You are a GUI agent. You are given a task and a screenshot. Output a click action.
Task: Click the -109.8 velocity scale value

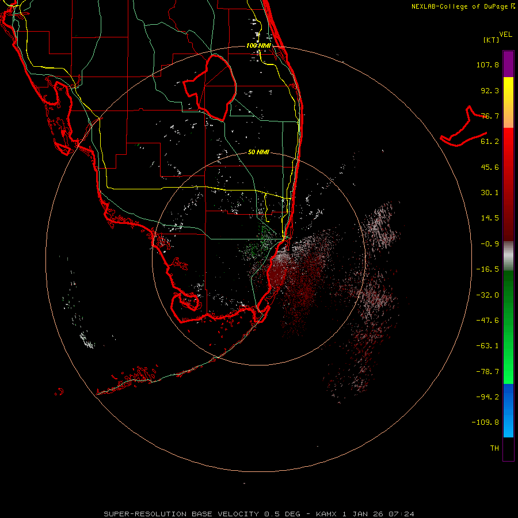coord(486,422)
